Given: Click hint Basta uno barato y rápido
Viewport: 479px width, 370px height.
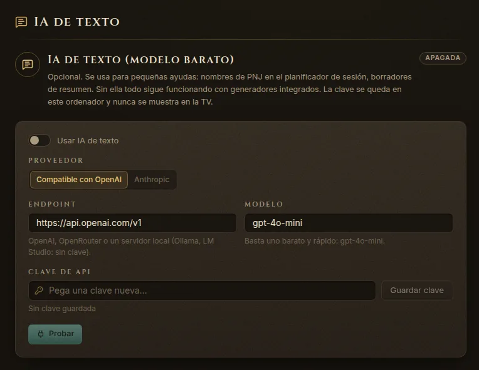Looking at the screenshot, I should click(315, 241).
